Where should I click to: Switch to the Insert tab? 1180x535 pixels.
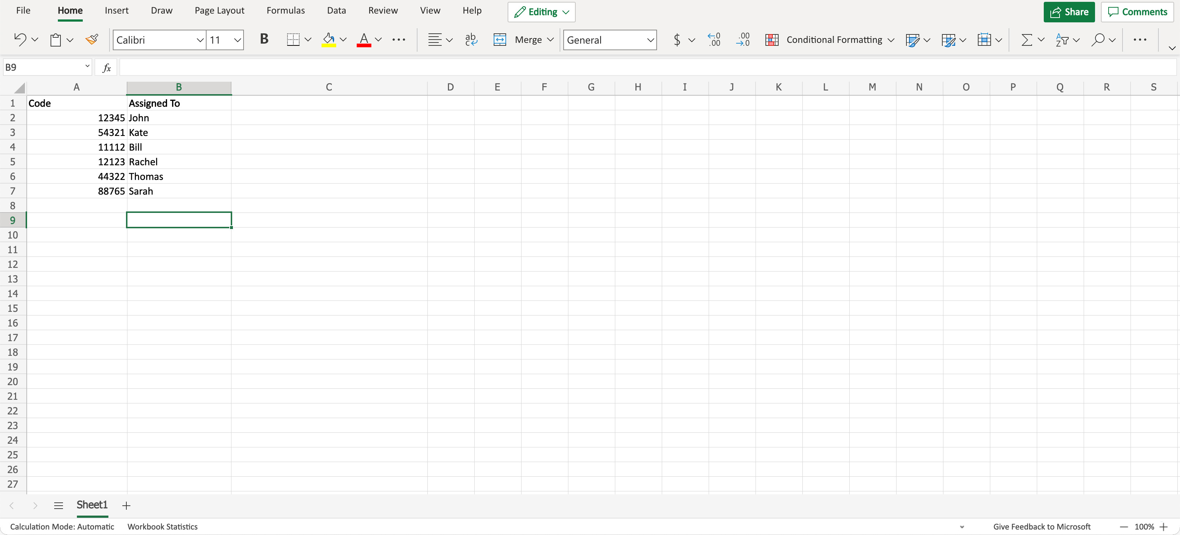point(116,11)
